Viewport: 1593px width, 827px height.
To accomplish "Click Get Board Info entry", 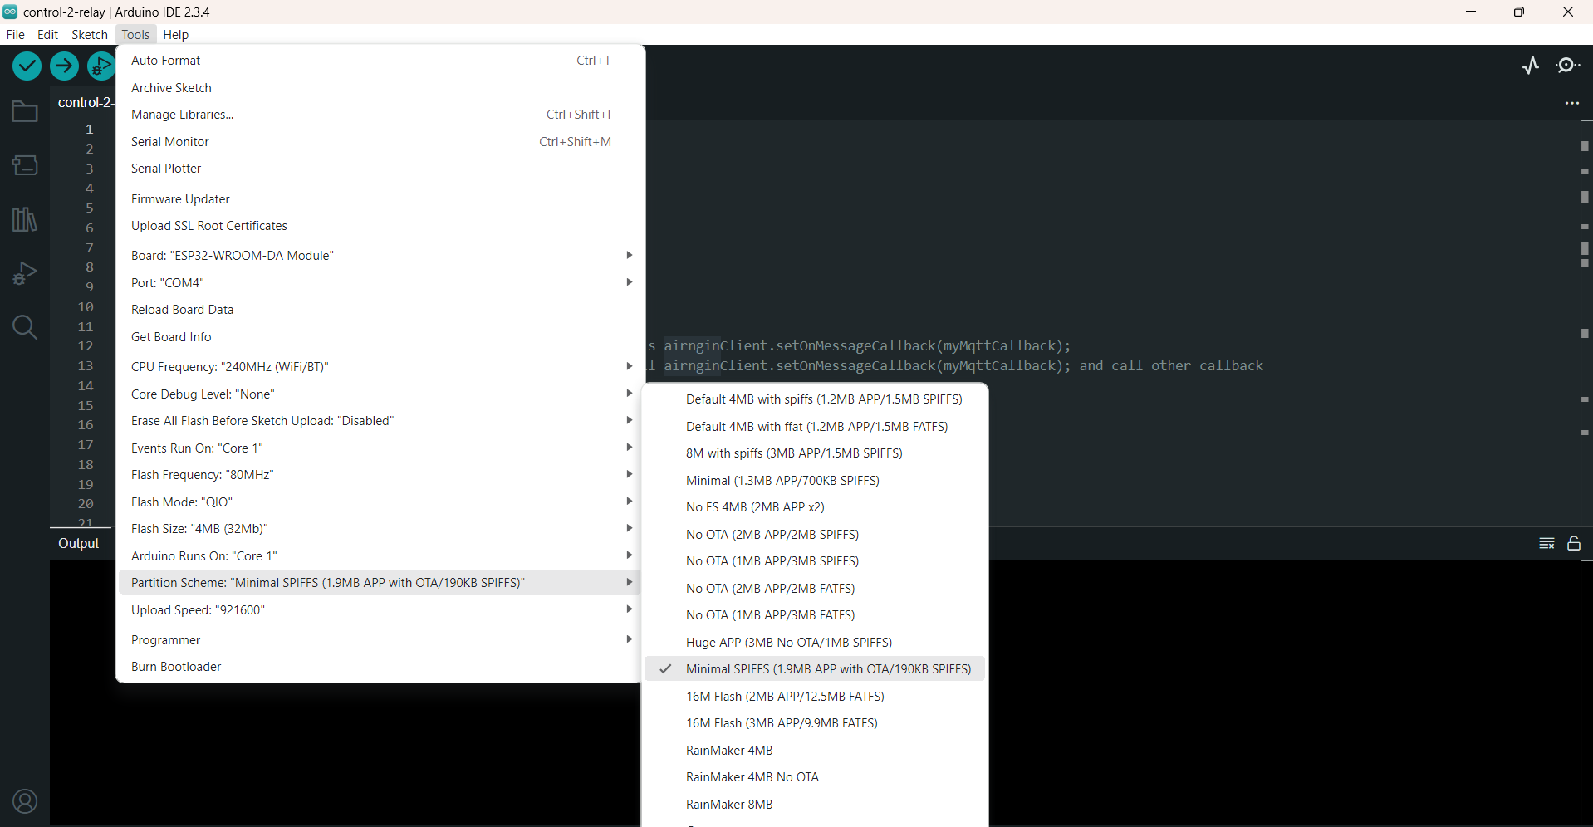I will click(171, 337).
